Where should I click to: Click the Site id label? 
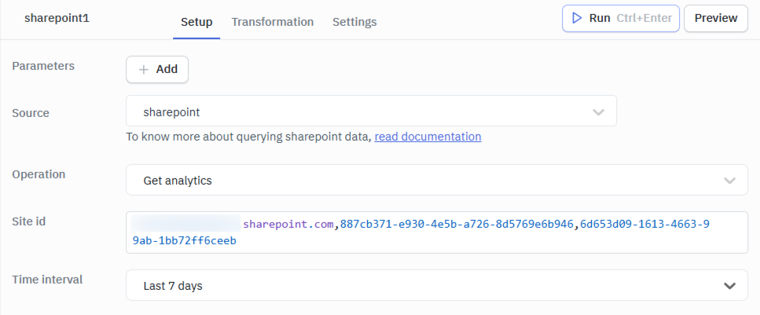[28, 221]
